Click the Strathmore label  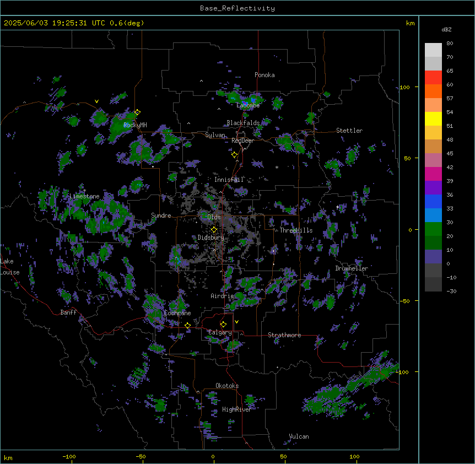(x=284, y=335)
